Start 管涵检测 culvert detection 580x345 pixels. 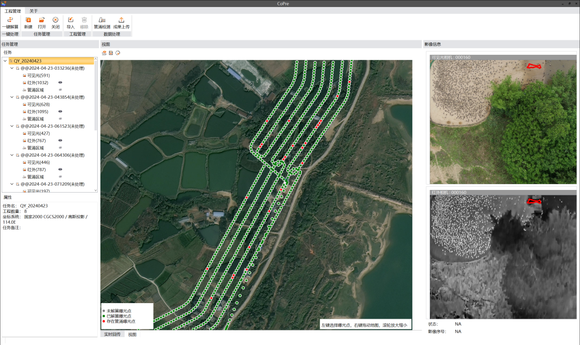point(102,23)
